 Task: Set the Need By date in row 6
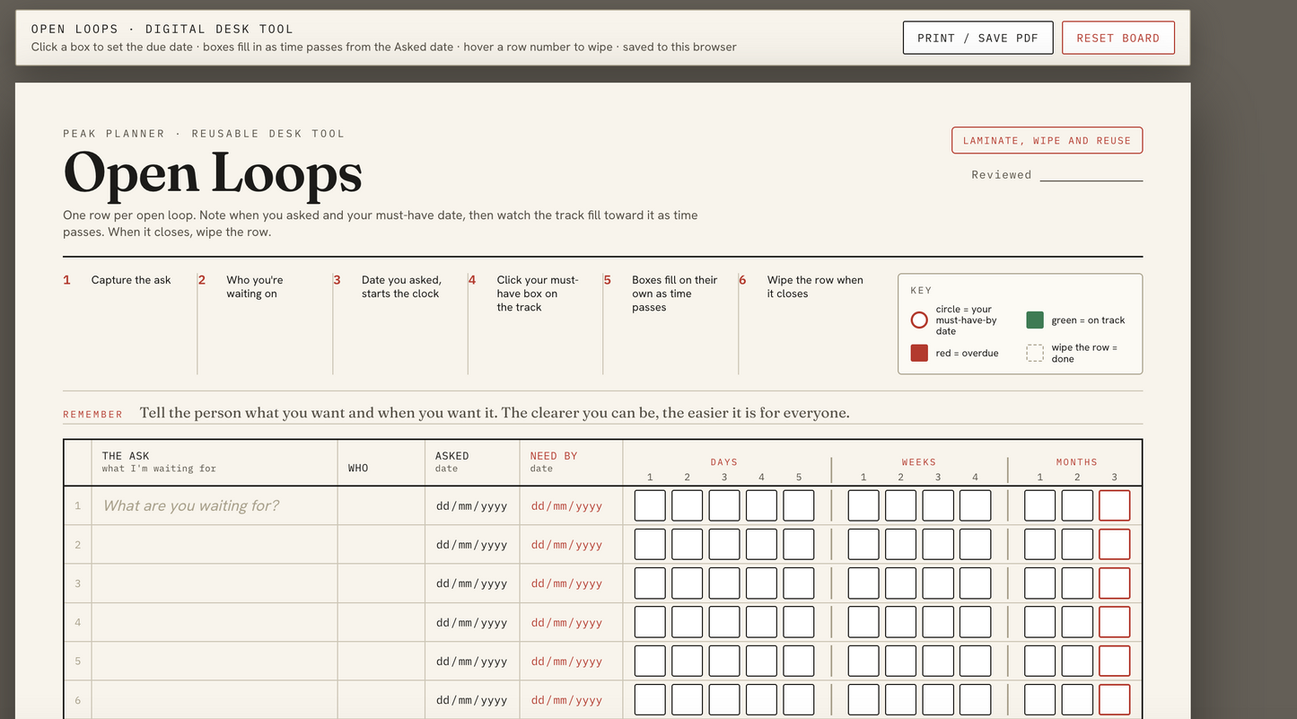pos(566,700)
